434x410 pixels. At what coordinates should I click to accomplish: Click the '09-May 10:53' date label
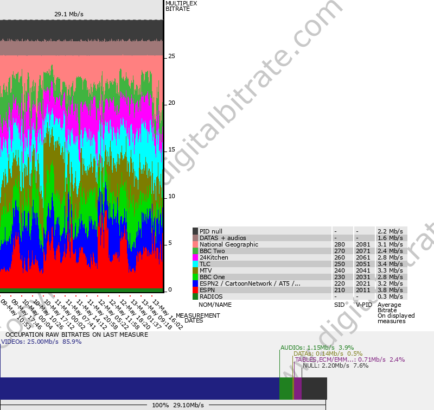point(16,314)
